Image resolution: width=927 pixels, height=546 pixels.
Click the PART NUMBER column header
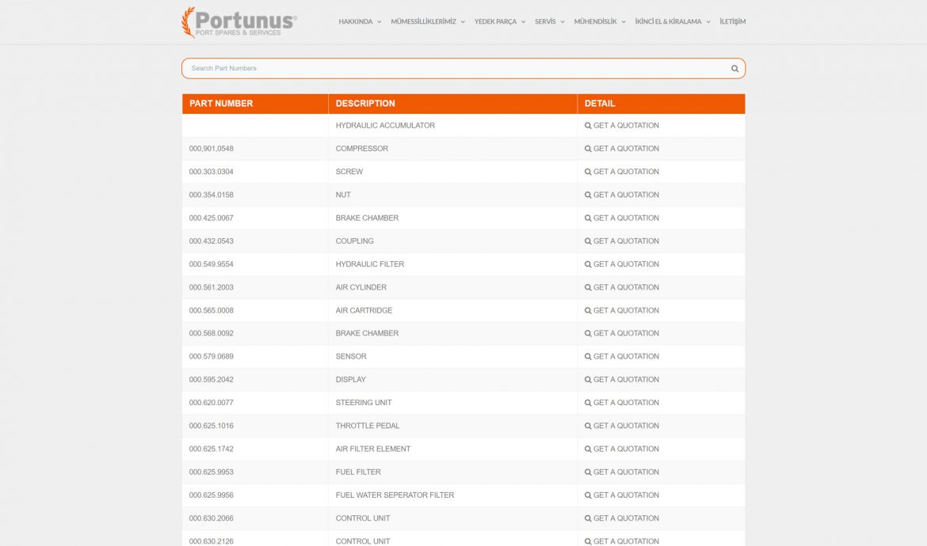(221, 104)
